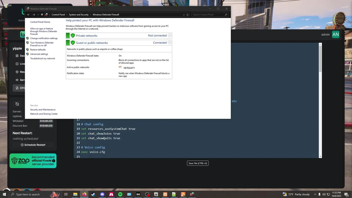This screenshot has width=352, height=198.
Task: Open Network and Sharing Center link
Action: (x=44, y=114)
